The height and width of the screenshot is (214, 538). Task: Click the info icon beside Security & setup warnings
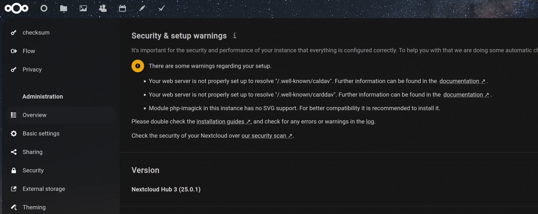[x=235, y=36]
